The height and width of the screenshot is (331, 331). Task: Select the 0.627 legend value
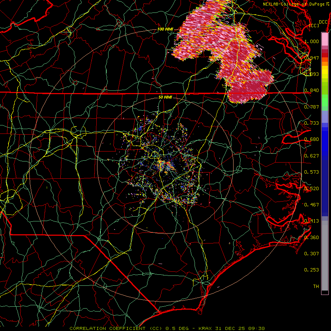pos(312,156)
